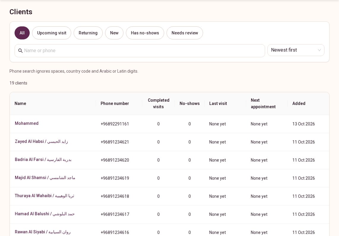This screenshot has height=236, width=339.
Task: Show clients with Has no-shows
Action: pos(145,33)
